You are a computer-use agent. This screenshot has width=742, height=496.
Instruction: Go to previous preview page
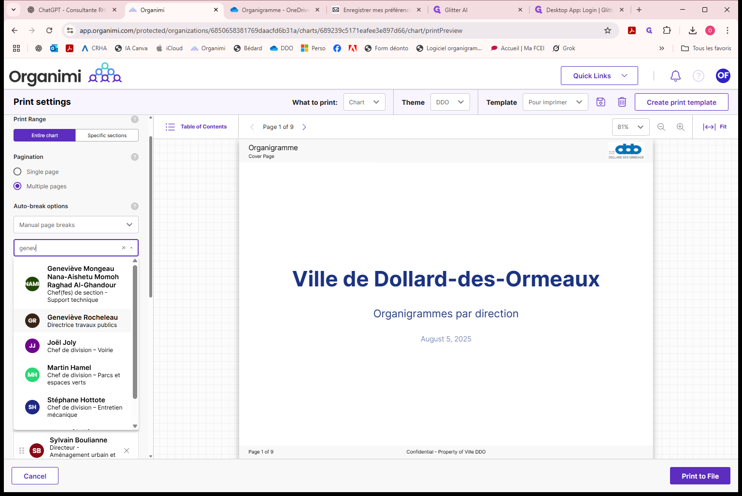point(252,127)
